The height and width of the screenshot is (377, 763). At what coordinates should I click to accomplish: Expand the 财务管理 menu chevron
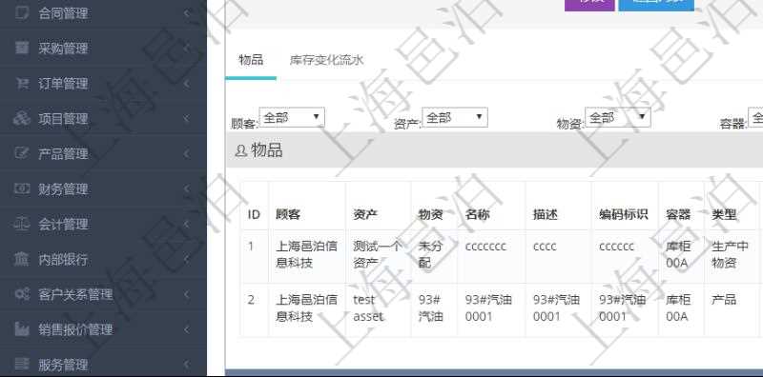pos(186,189)
